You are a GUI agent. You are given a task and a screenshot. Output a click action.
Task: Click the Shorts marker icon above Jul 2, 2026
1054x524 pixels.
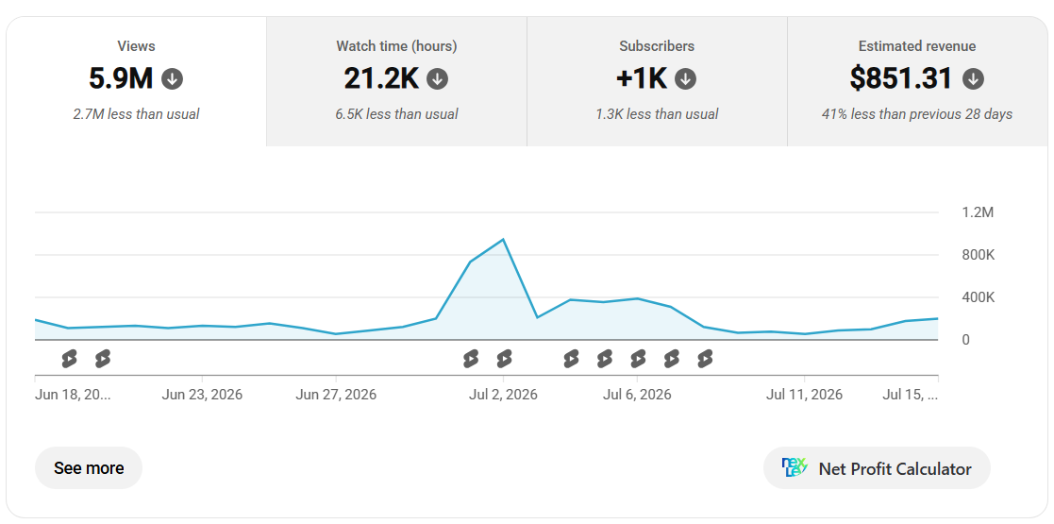coord(504,359)
